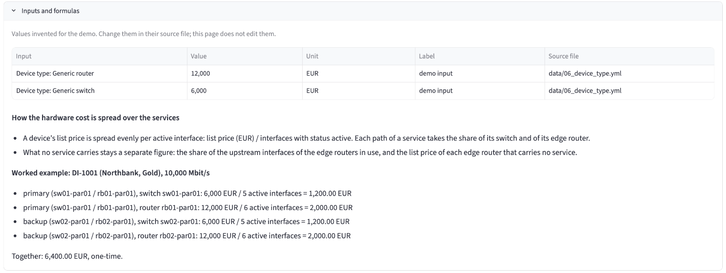Select the Value column header
This screenshot has width=726, height=273.
coord(244,56)
